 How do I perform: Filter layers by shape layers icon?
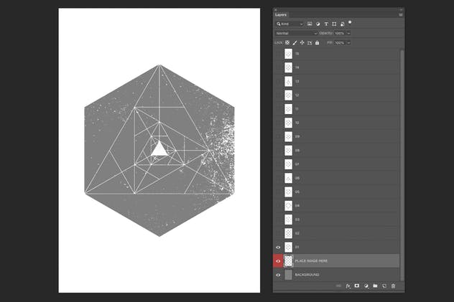pos(334,24)
